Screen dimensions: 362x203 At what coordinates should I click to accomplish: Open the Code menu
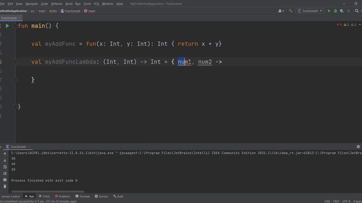44,4
